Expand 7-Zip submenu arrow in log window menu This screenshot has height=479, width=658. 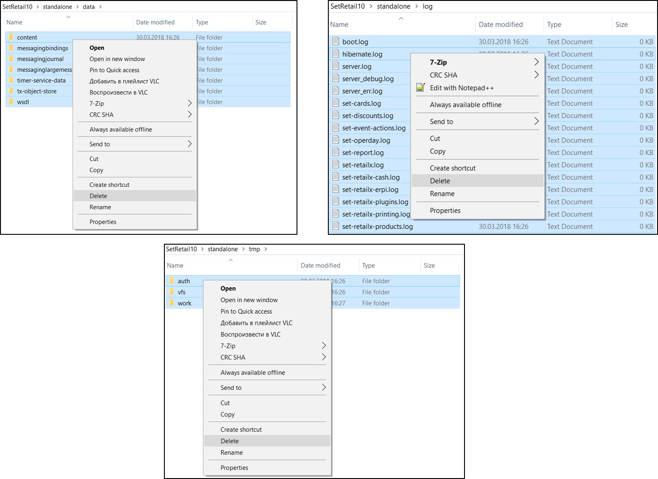click(536, 62)
